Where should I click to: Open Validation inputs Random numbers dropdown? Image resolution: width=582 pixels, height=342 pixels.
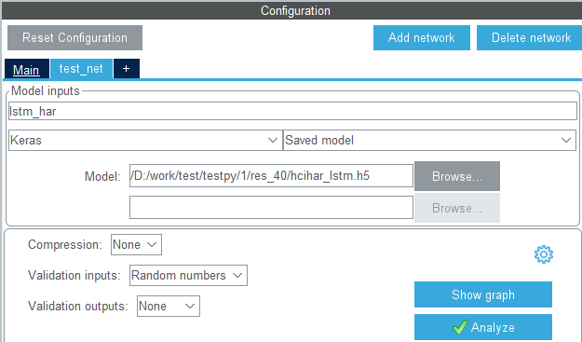coord(188,275)
